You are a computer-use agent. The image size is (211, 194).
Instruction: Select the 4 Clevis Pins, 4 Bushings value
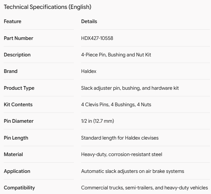116,105
